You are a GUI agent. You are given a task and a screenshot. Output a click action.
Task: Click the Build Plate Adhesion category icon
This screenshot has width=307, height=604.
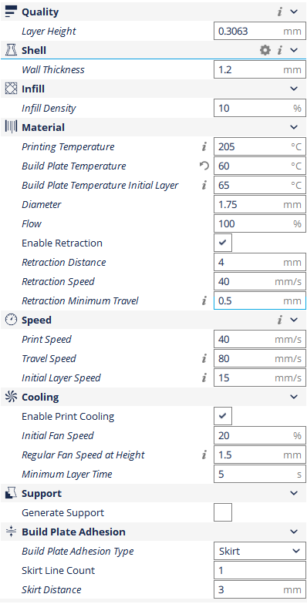pos(11,532)
